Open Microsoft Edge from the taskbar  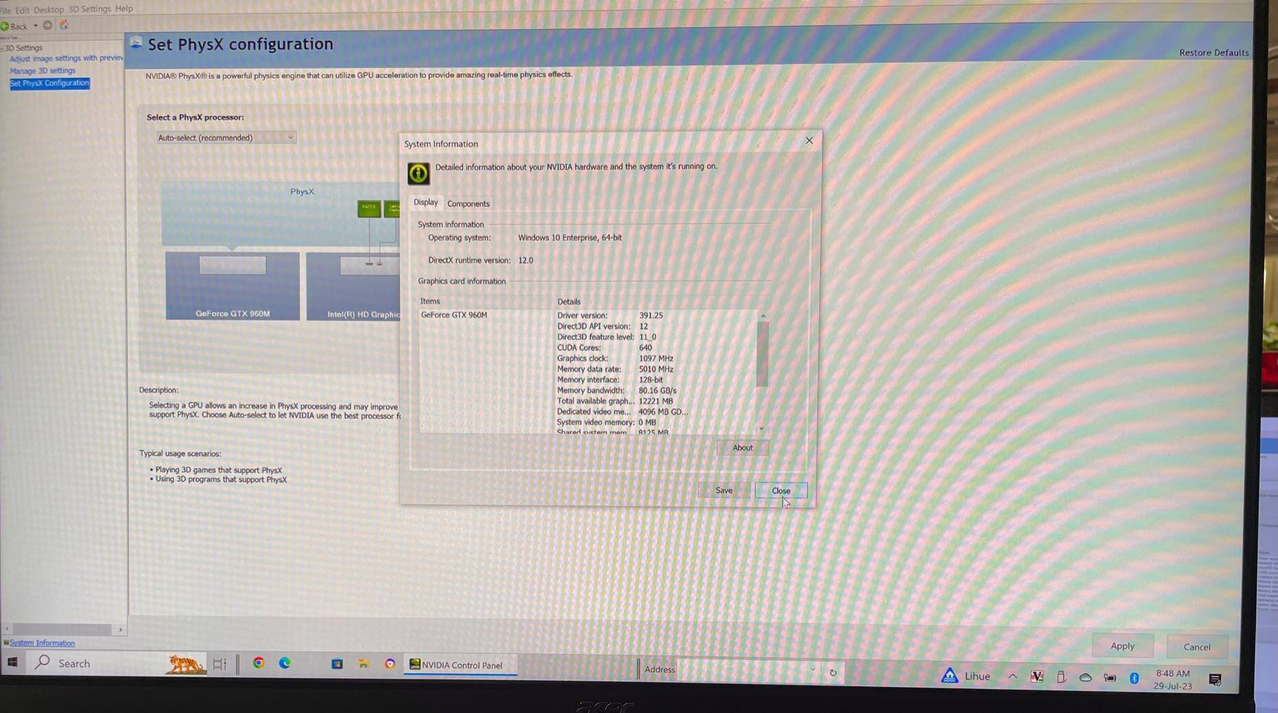point(285,663)
